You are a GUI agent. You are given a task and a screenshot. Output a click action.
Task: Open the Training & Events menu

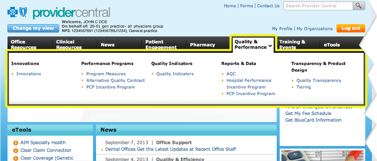coord(298,44)
